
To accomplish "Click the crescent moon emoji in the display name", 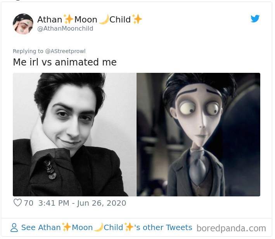I will [x=104, y=19].
